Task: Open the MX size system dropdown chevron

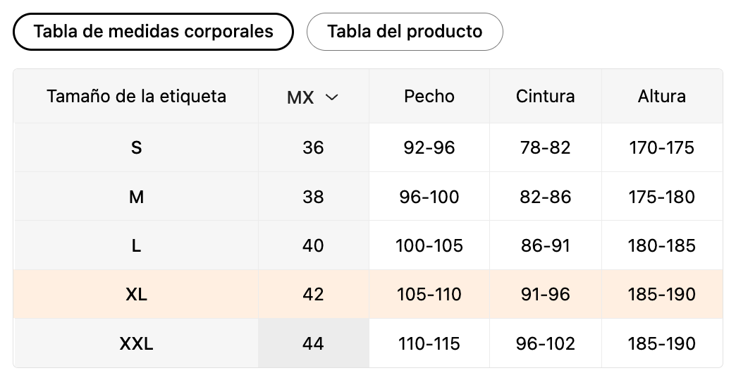Action: tap(332, 97)
